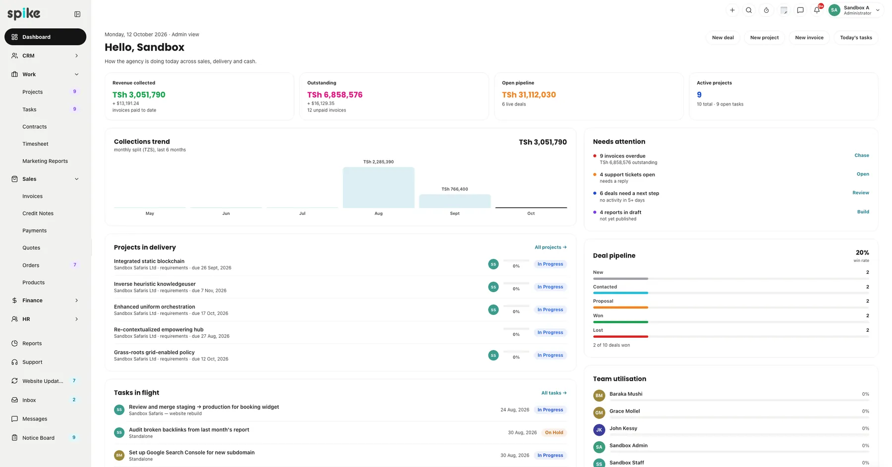Open the notifications bell icon
Screen dimensions: 892x467
click(x=817, y=10)
